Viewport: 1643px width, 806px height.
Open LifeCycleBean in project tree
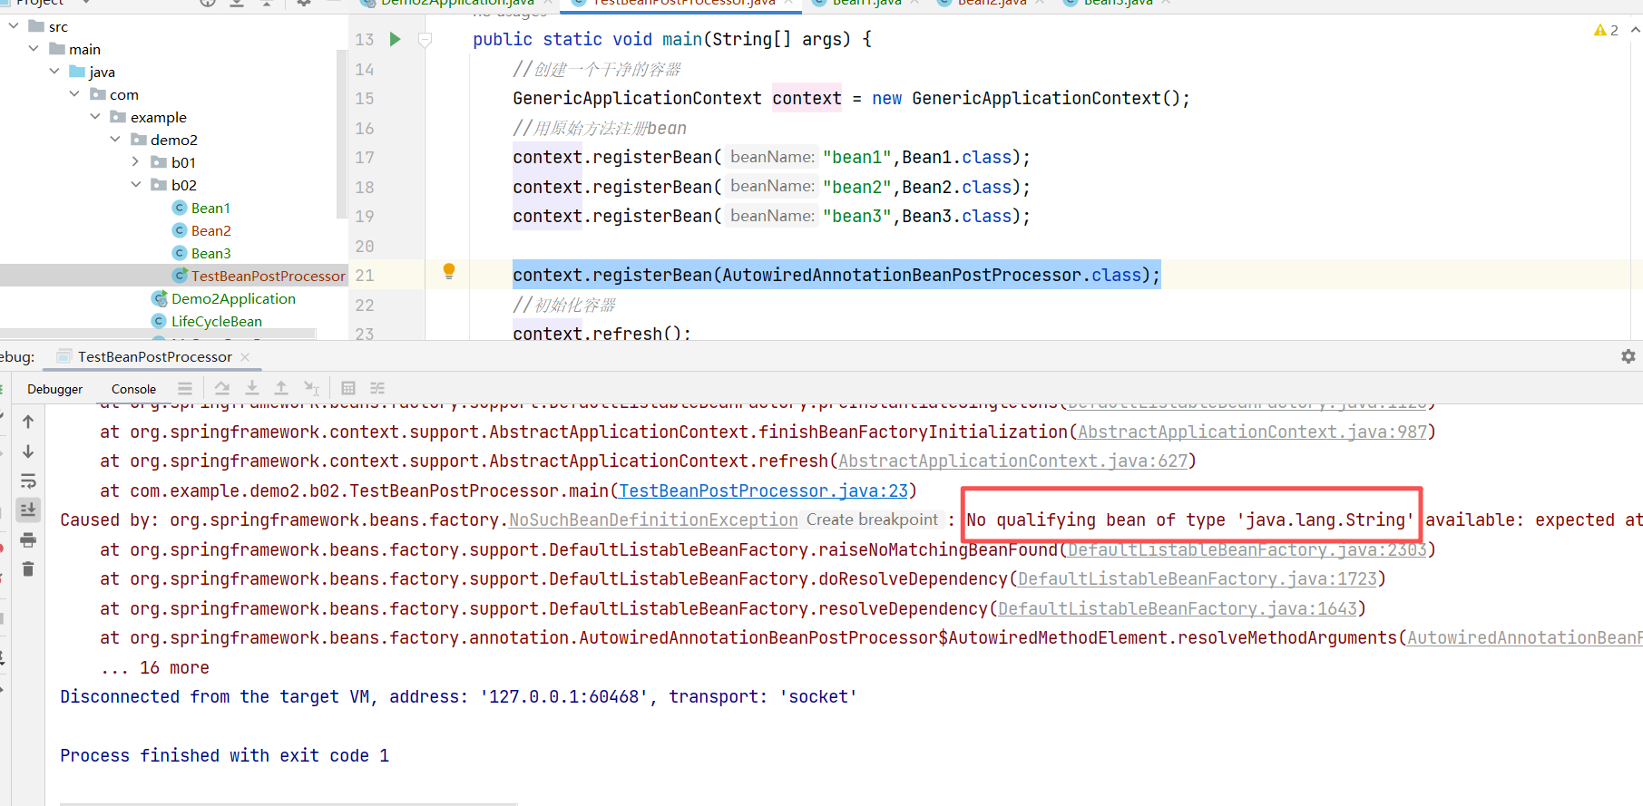(216, 321)
